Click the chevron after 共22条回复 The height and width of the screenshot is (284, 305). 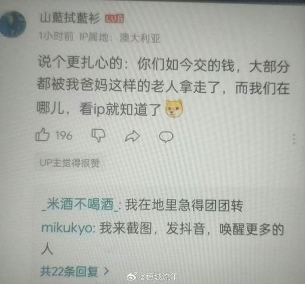pos(107,271)
